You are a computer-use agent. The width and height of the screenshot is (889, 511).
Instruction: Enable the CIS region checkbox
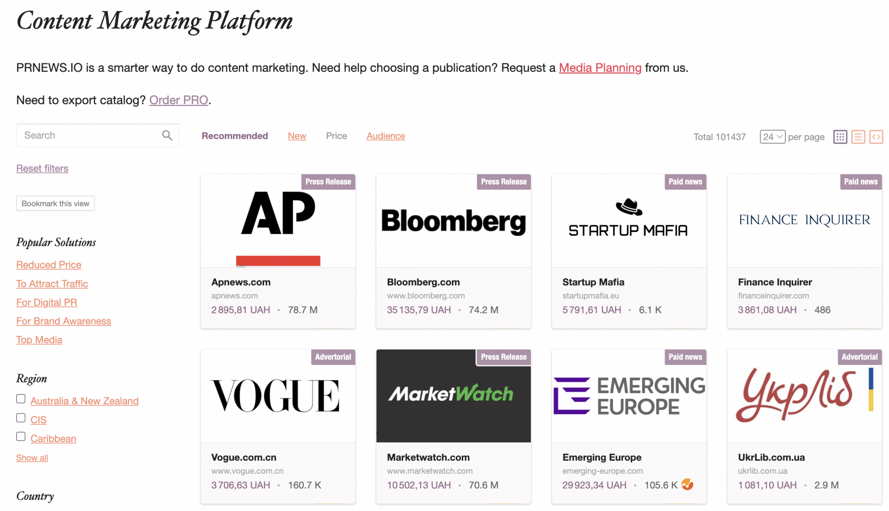click(x=20, y=417)
